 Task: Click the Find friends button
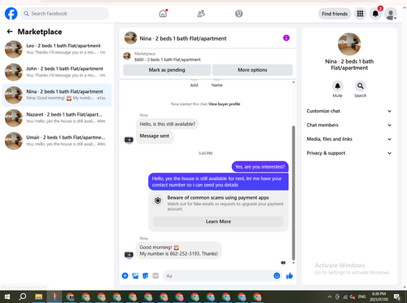coord(335,14)
